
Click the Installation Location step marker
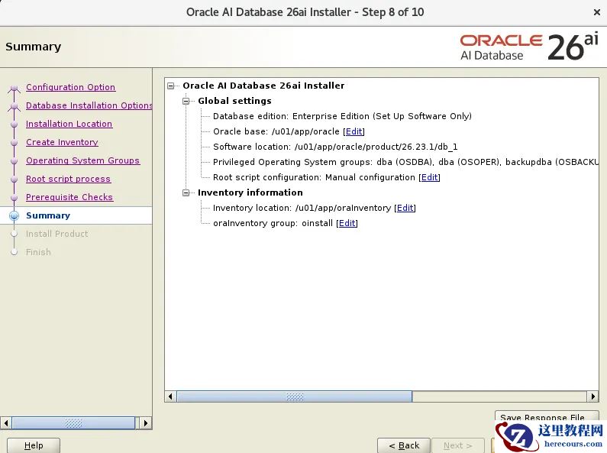15,125
